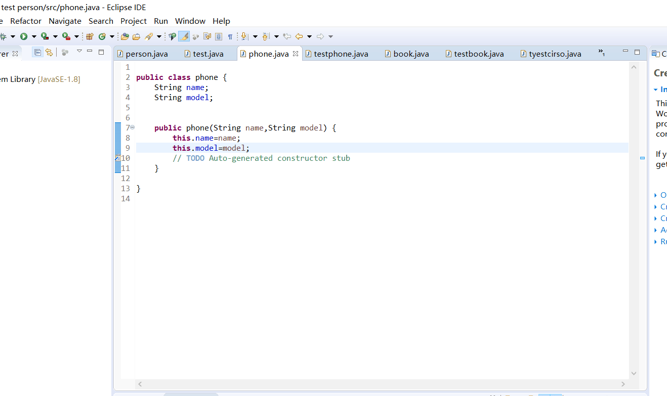Image resolution: width=667 pixels, height=396 pixels.
Task: Toggle Mark Occurrences highlighter button
Action: pos(184,36)
